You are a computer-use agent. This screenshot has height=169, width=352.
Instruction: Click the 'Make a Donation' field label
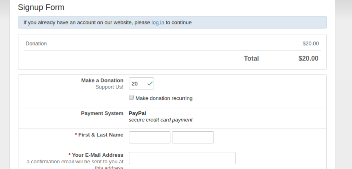point(102,80)
